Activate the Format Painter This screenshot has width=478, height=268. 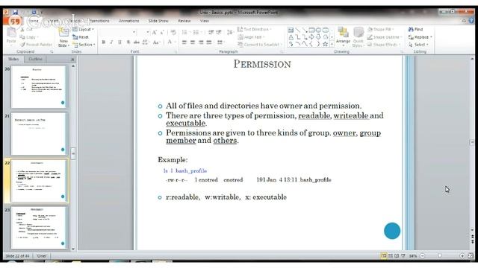[x=36, y=45]
